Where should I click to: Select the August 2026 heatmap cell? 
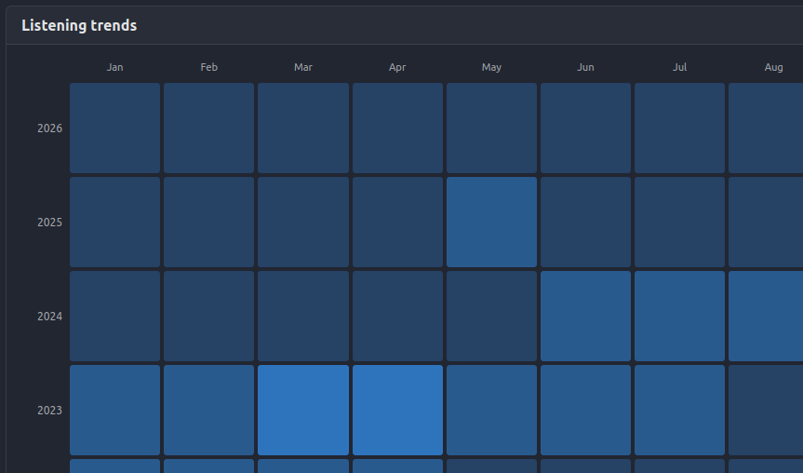click(766, 128)
